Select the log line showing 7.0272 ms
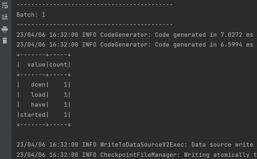This screenshot has height=159, width=257. (135, 35)
